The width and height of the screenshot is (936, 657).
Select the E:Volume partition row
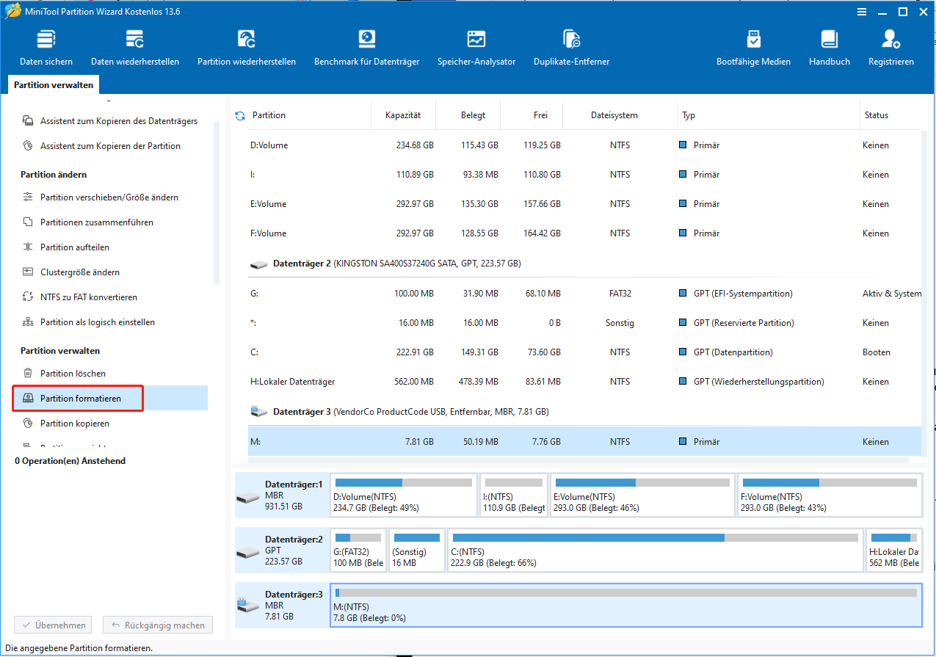point(584,204)
